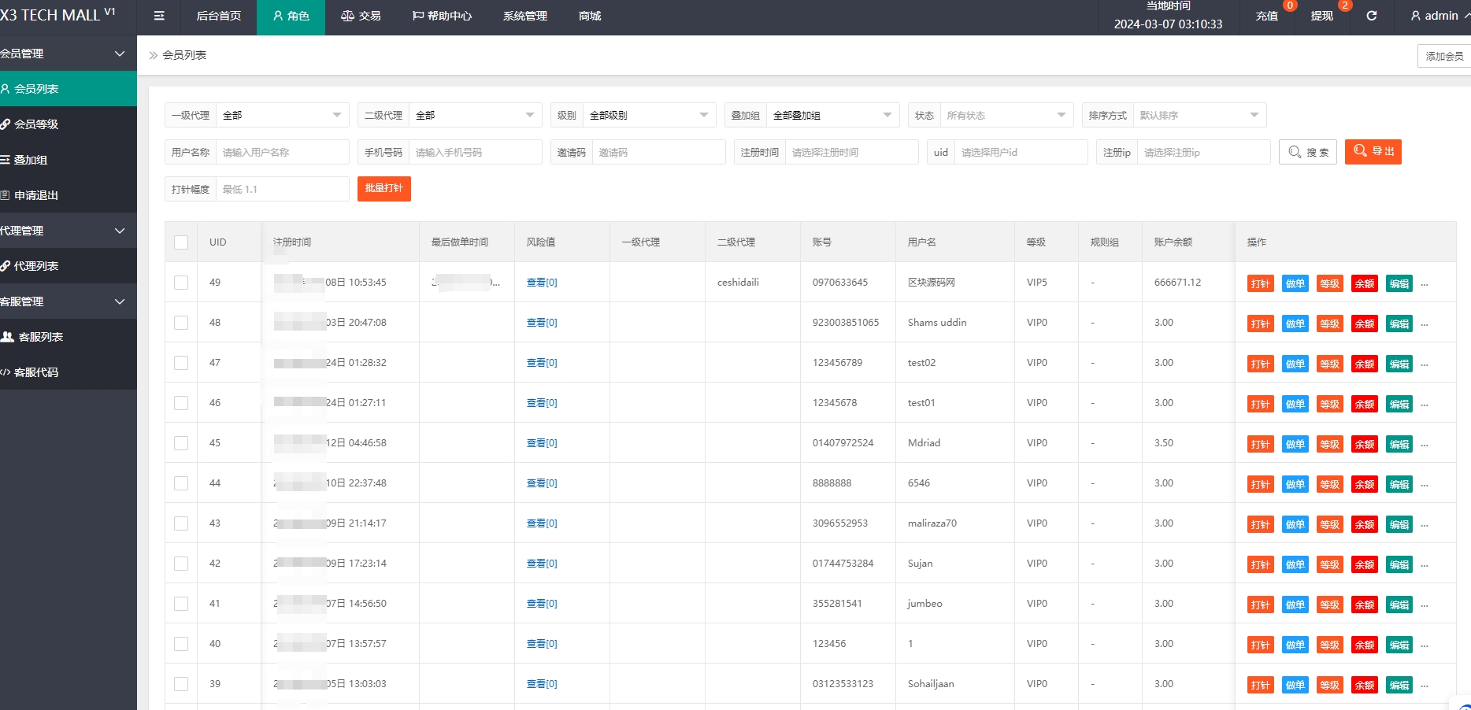The height and width of the screenshot is (710, 1471).
Task: Focus the 注册ip input field
Action: [x=1204, y=152]
